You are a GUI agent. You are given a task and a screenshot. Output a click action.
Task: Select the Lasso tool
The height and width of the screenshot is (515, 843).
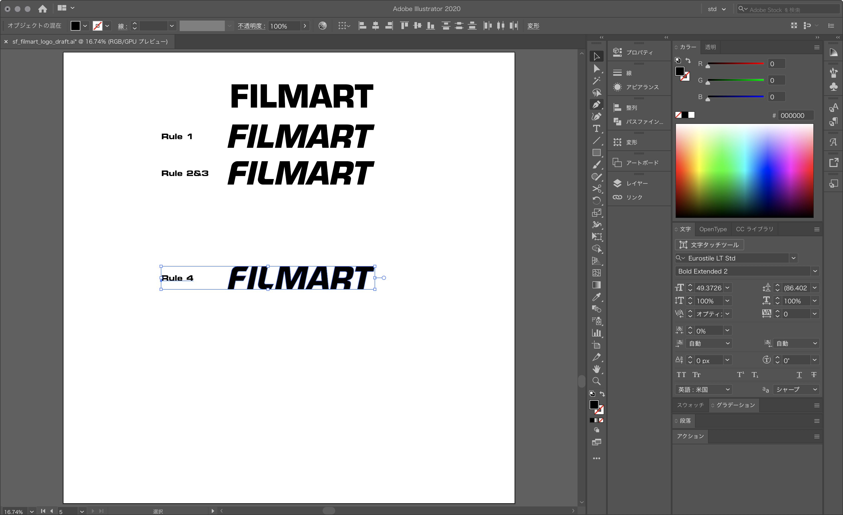pos(596,92)
